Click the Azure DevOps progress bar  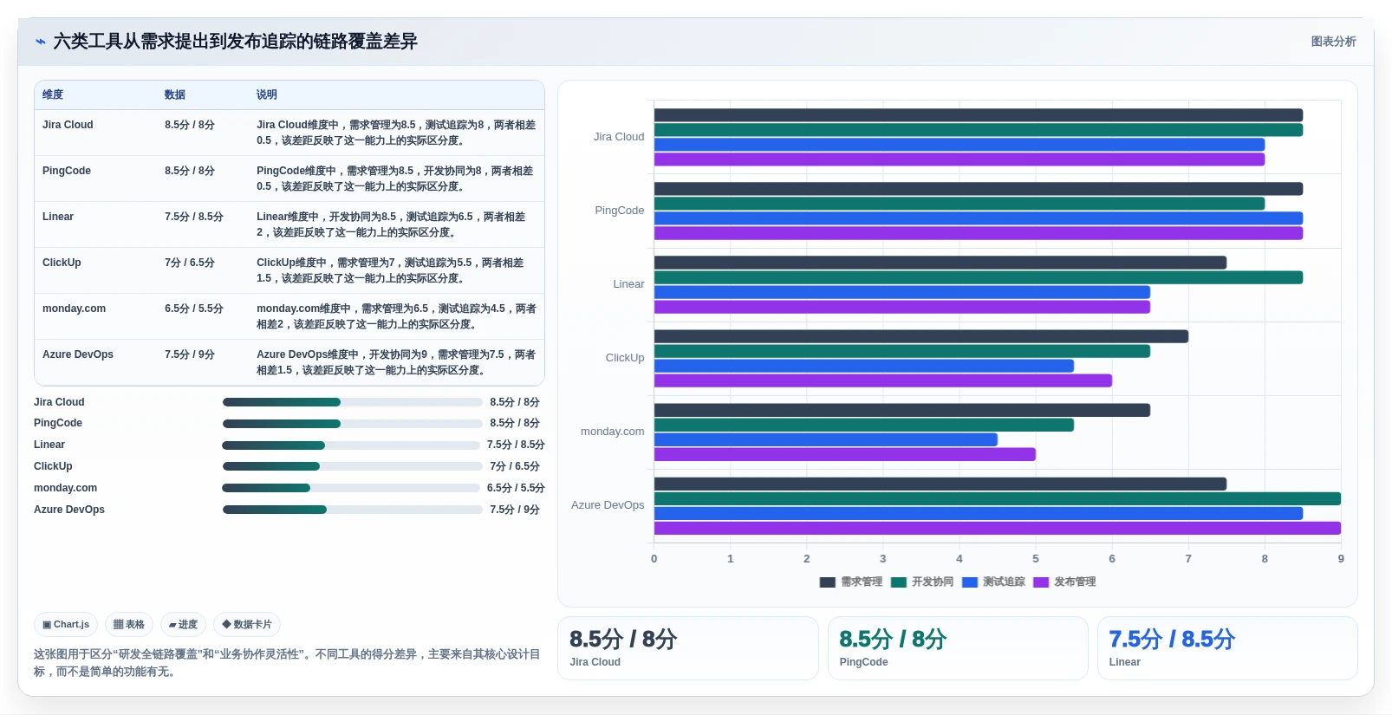coord(352,510)
